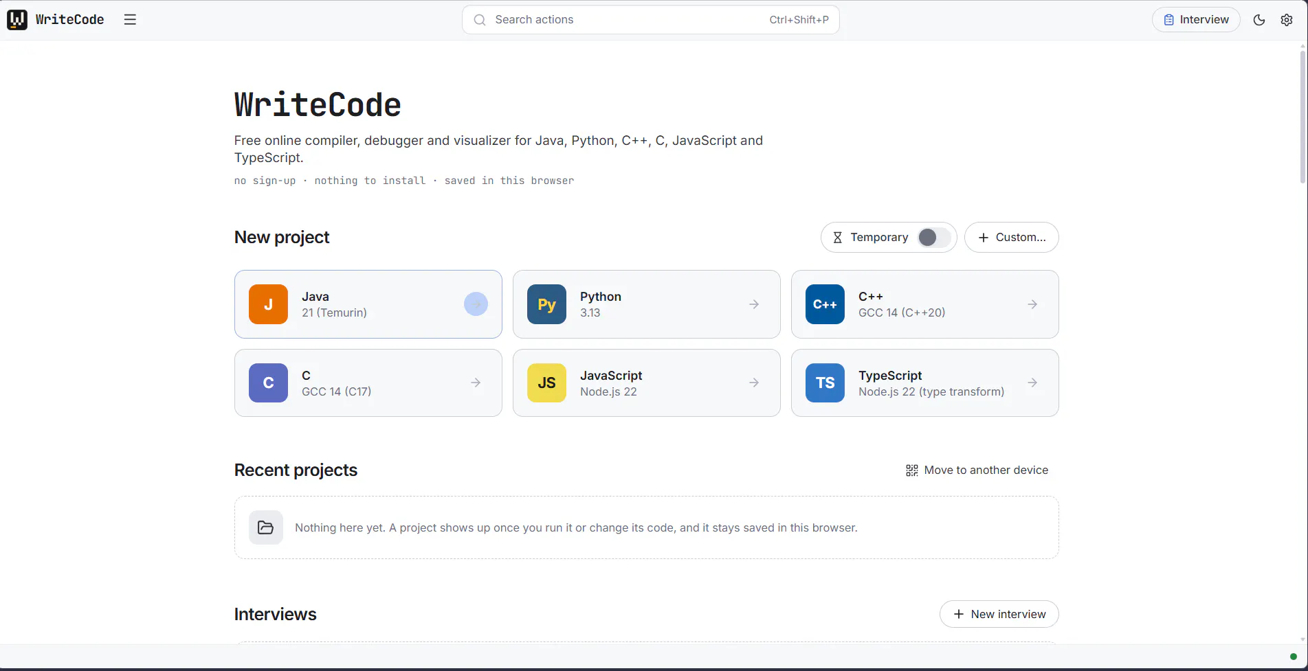Click the blue TS icon
The image size is (1308, 671).
(x=825, y=383)
